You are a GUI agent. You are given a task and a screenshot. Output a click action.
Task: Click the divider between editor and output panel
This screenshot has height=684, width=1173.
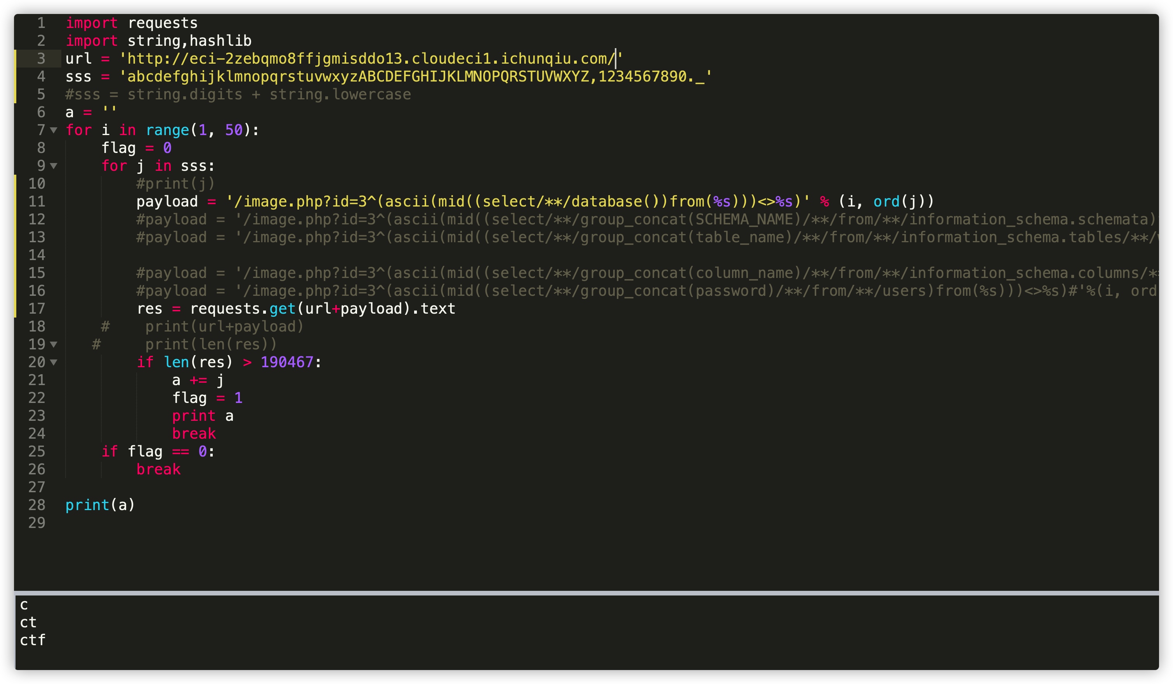coord(586,593)
